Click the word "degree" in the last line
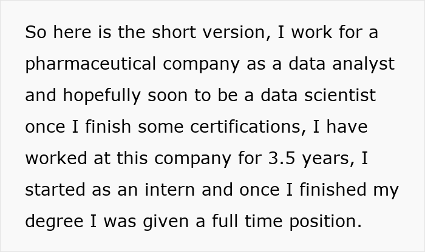This screenshot has height=252, width=425. [x=54, y=222]
